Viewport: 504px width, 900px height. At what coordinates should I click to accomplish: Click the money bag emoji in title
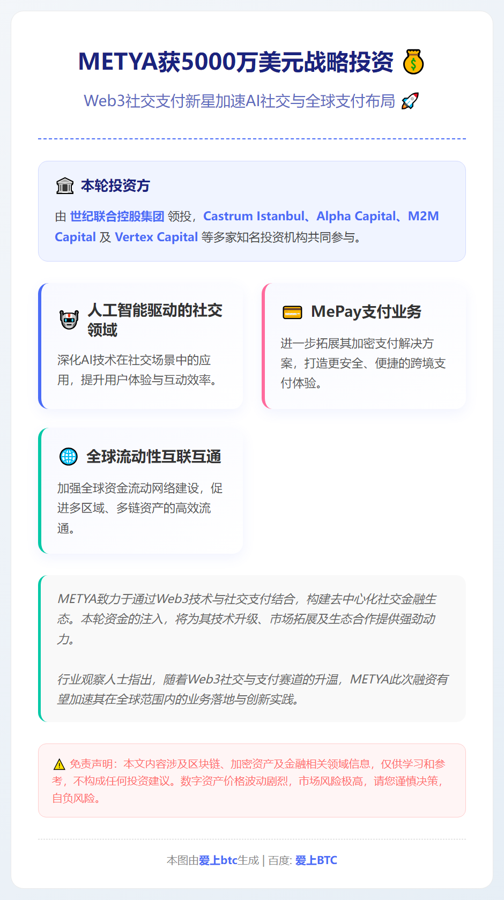[413, 62]
